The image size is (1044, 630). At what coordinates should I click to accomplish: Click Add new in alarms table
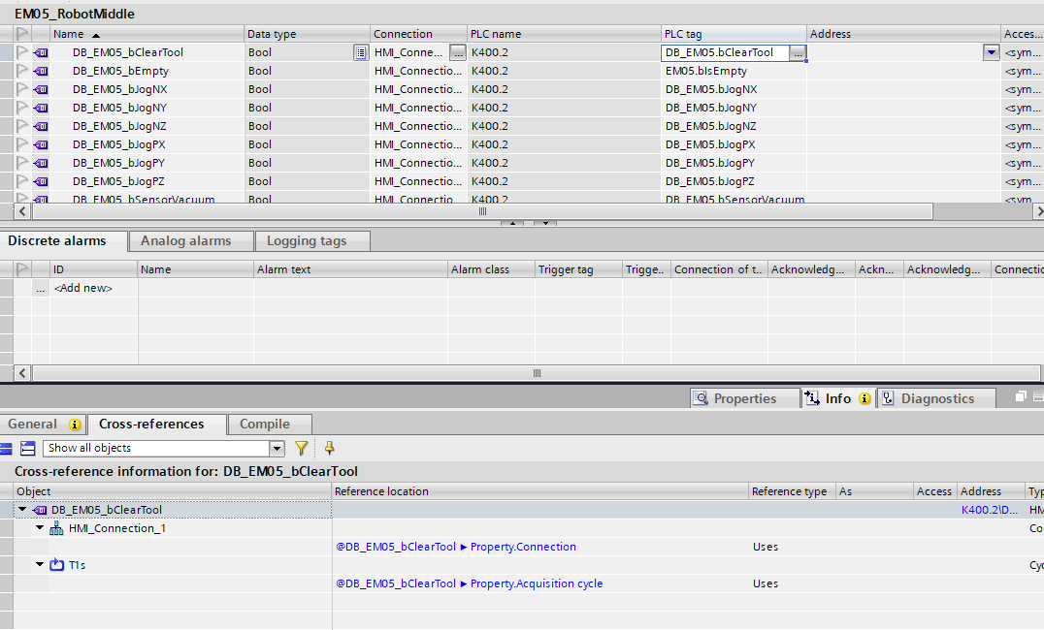tap(83, 288)
